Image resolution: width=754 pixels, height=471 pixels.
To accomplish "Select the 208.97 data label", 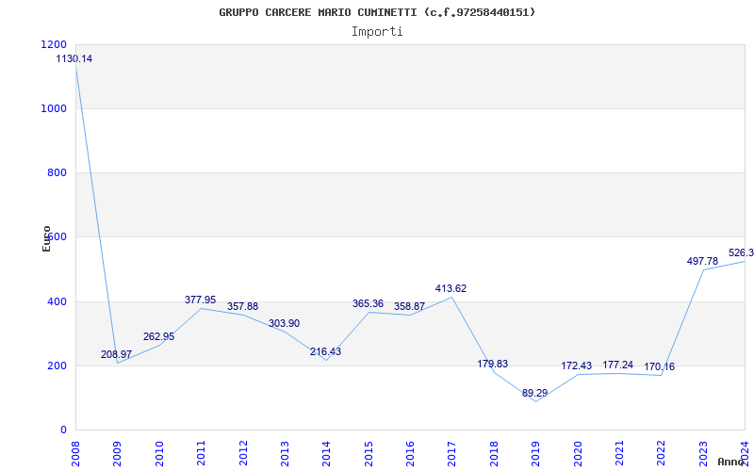I will pos(116,355).
